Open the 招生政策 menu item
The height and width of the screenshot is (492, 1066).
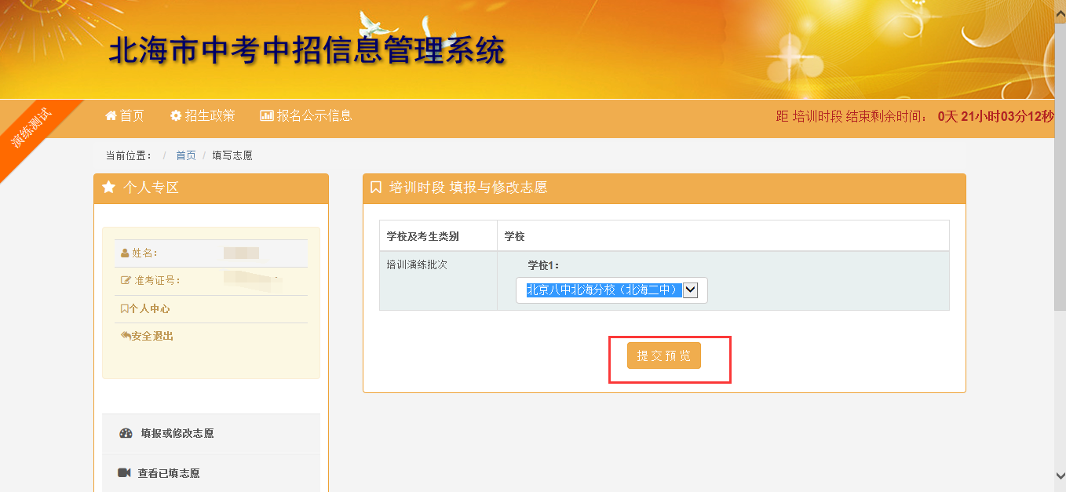203,116
